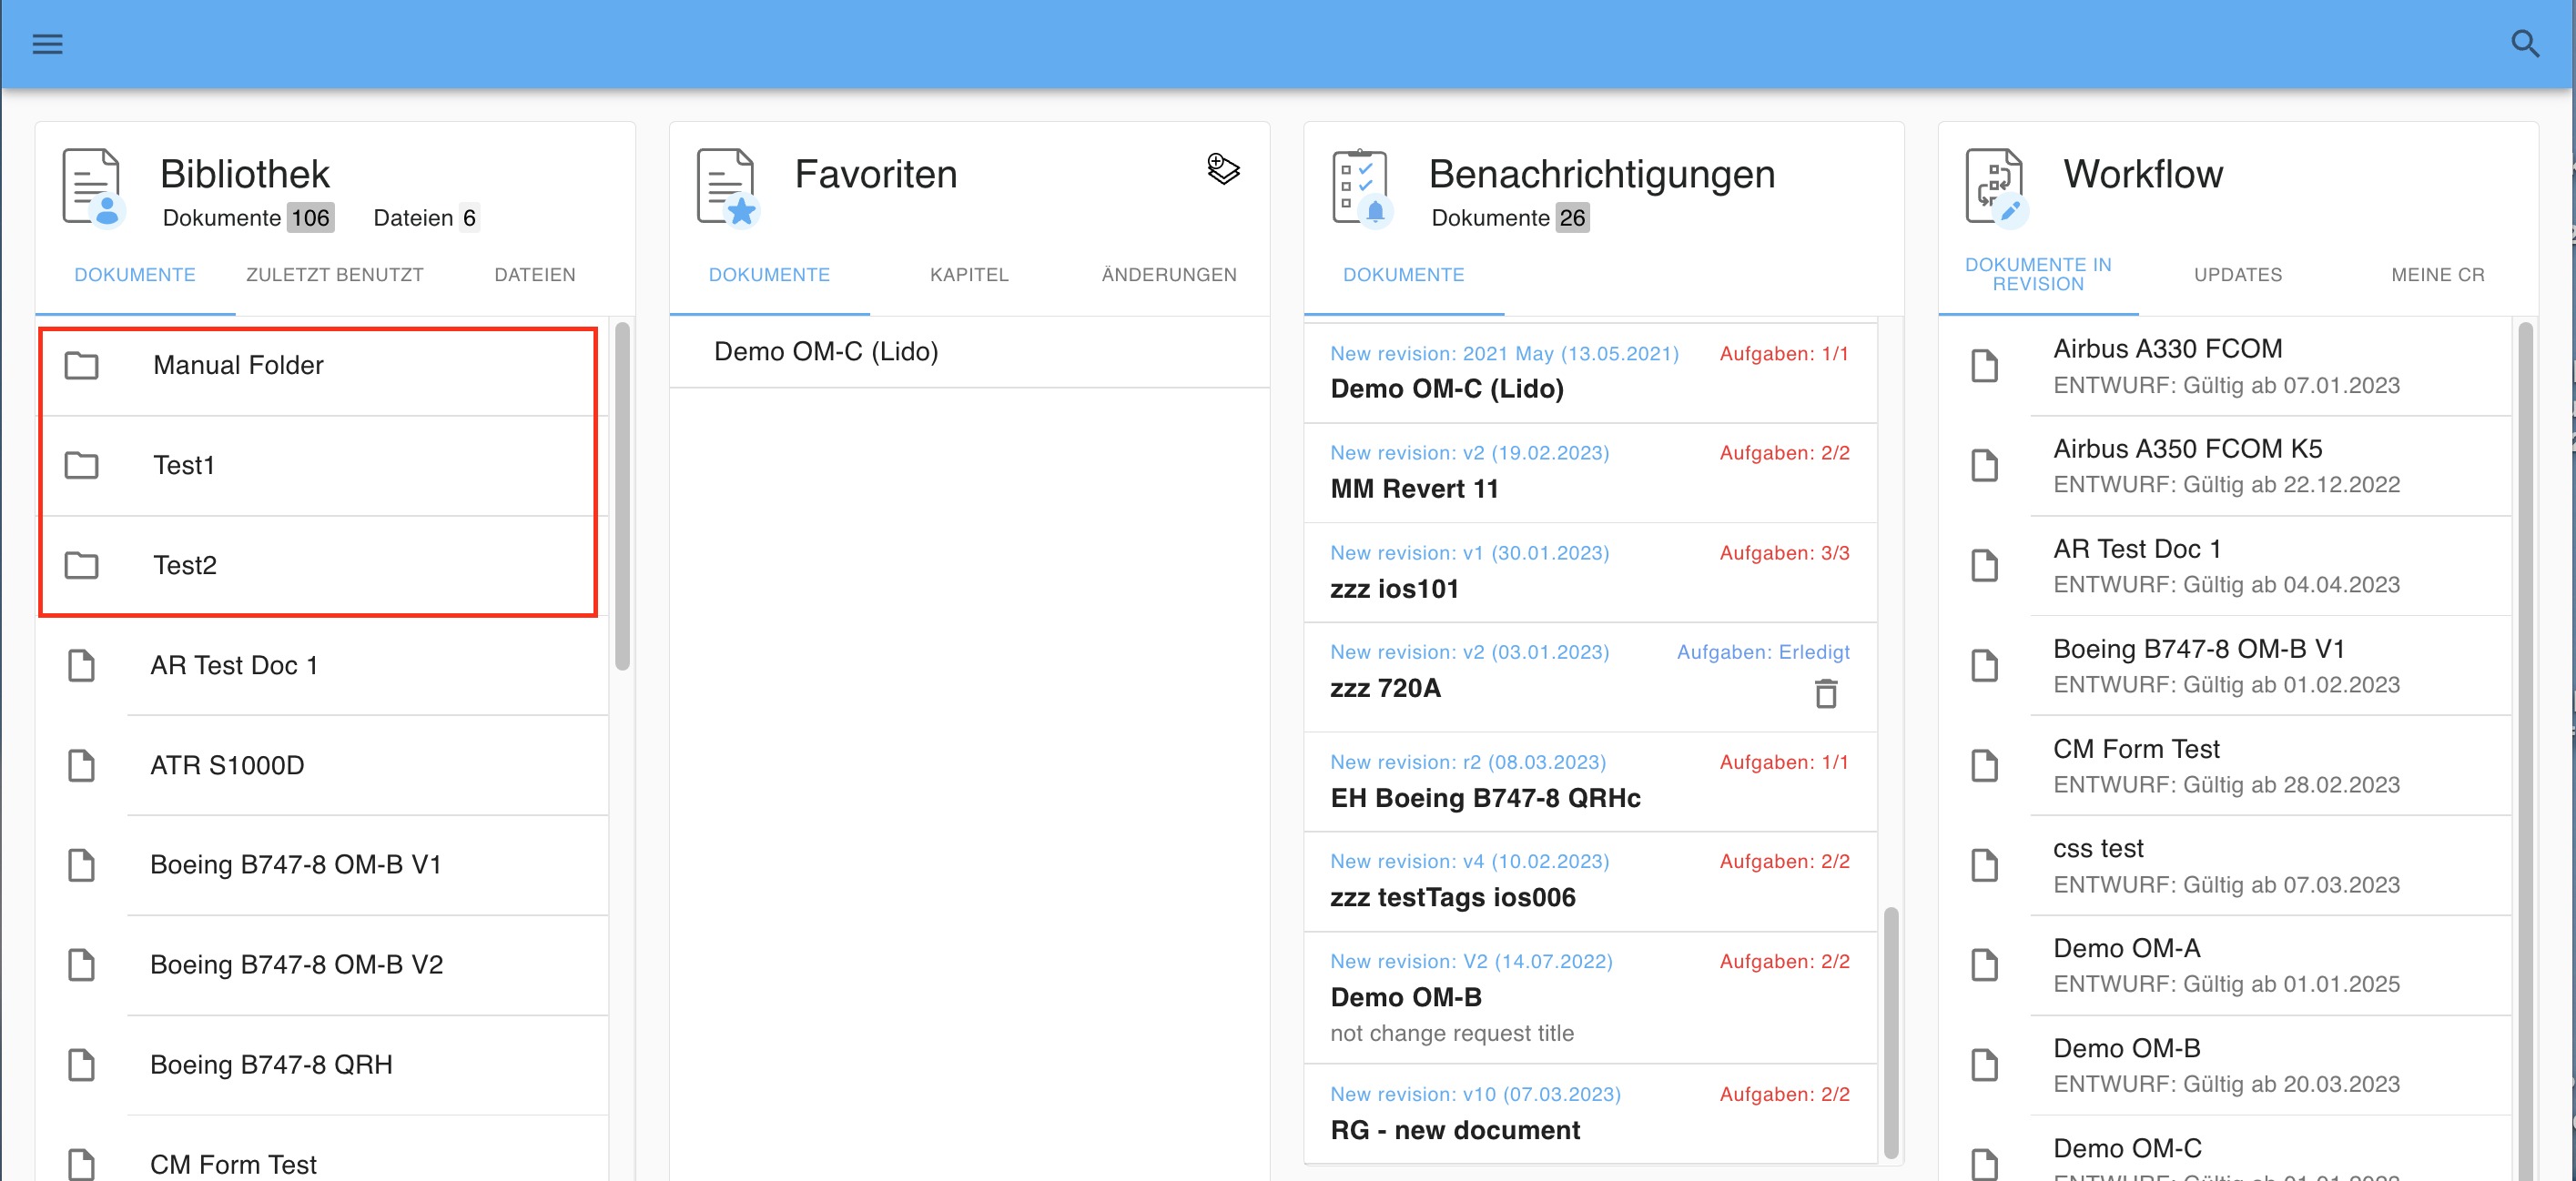Screen dimensions: 2576x1181
Task: Click the Favoriten starred-document icon
Action: (727, 187)
